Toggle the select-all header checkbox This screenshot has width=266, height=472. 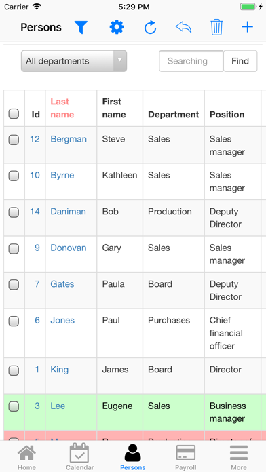click(14, 114)
